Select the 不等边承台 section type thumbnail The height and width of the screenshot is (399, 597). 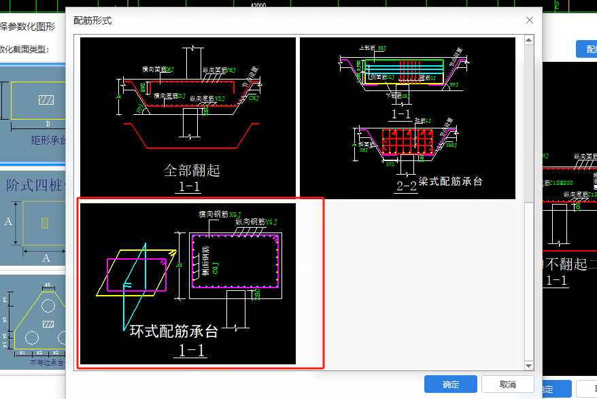coord(33,322)
